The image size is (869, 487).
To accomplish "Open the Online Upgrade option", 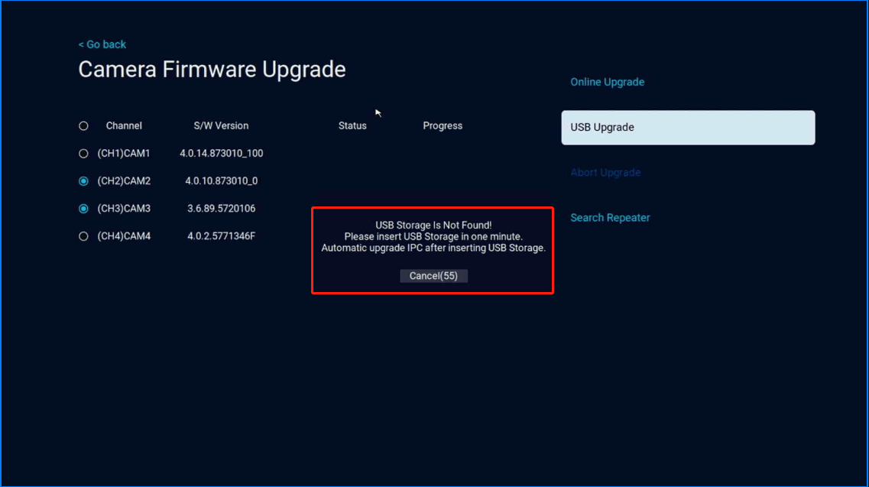I will (x=607, y=82).
